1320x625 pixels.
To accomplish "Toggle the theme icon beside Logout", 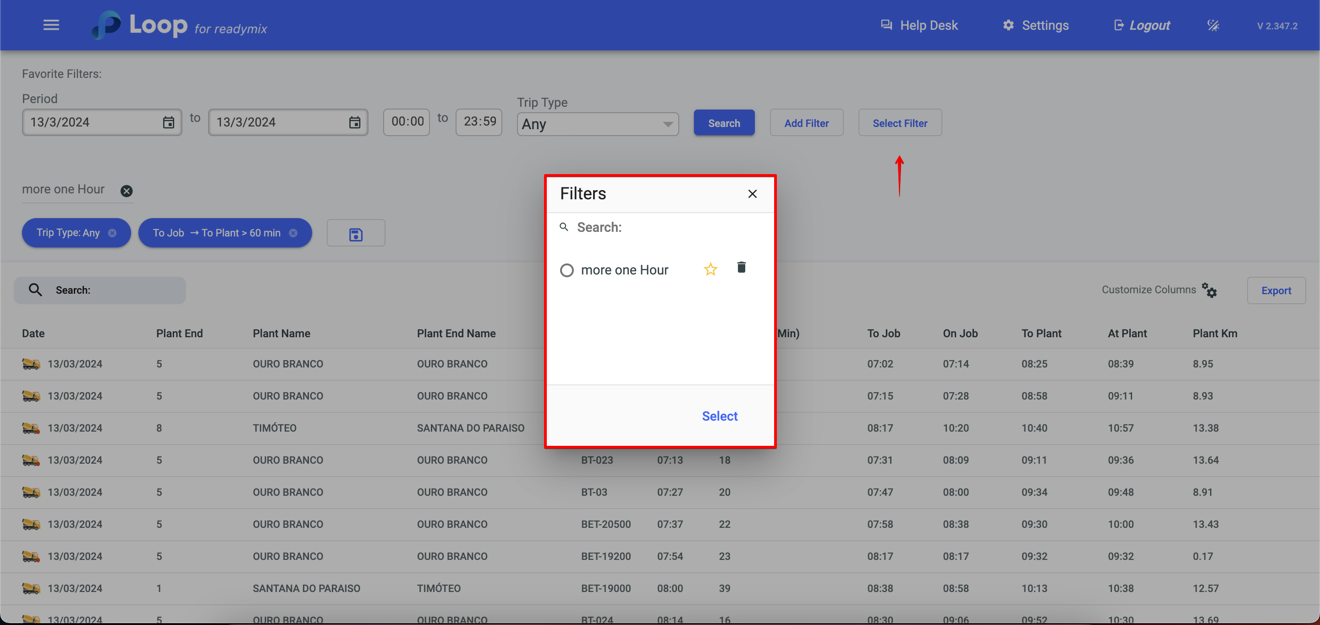I will [1213, 25].
